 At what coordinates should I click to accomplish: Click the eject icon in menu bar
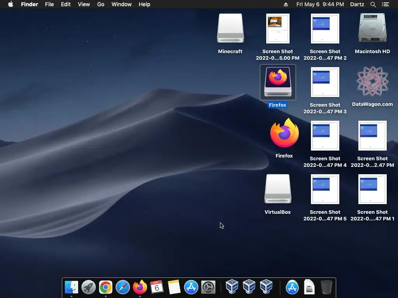pos(286,4)
